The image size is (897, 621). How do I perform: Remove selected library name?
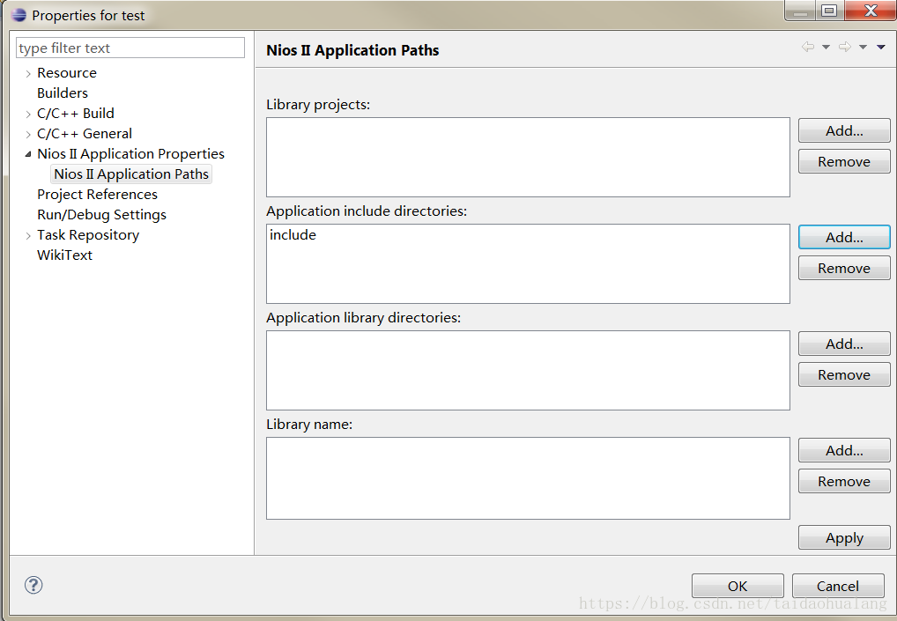pyautogui.click(x=844, y=482)
